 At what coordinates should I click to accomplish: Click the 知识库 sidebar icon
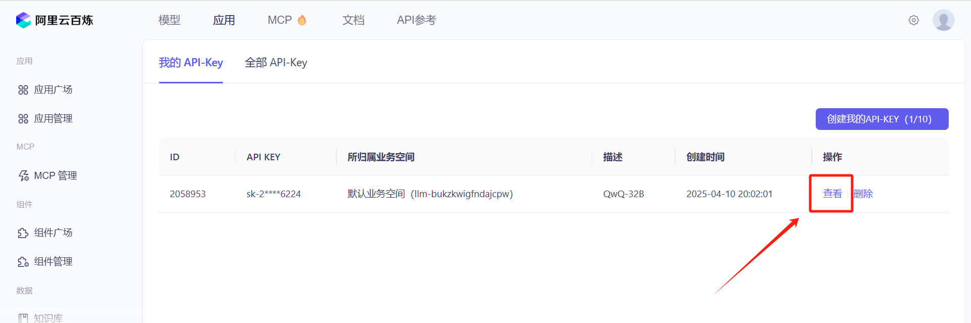tap(23, 318)
